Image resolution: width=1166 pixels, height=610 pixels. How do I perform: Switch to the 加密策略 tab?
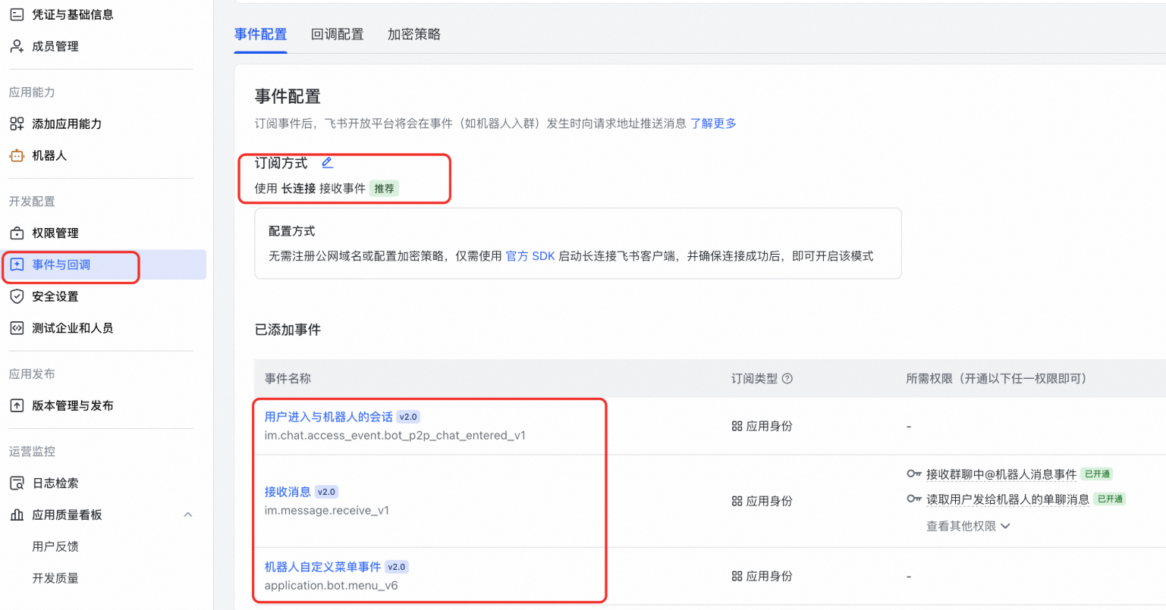414,34
